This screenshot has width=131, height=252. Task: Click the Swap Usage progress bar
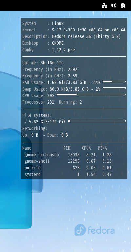click(114, 88)
